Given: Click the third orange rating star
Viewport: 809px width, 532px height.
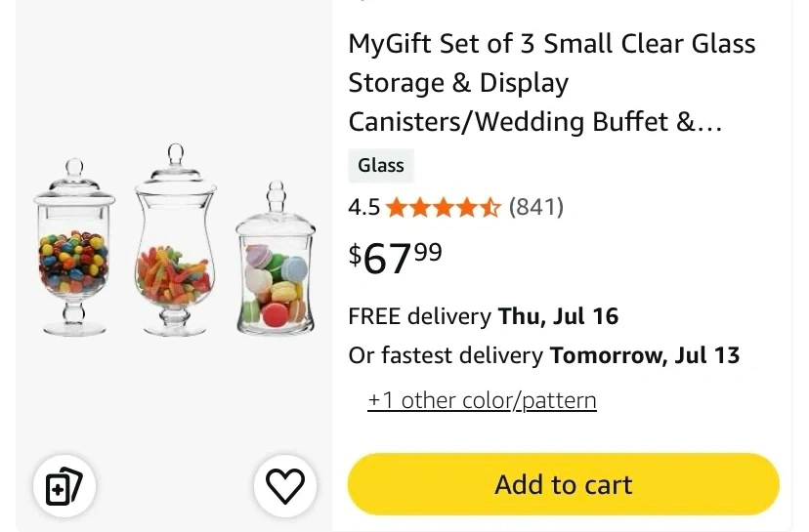Looking at the screenshot, I should click(444, 208).
